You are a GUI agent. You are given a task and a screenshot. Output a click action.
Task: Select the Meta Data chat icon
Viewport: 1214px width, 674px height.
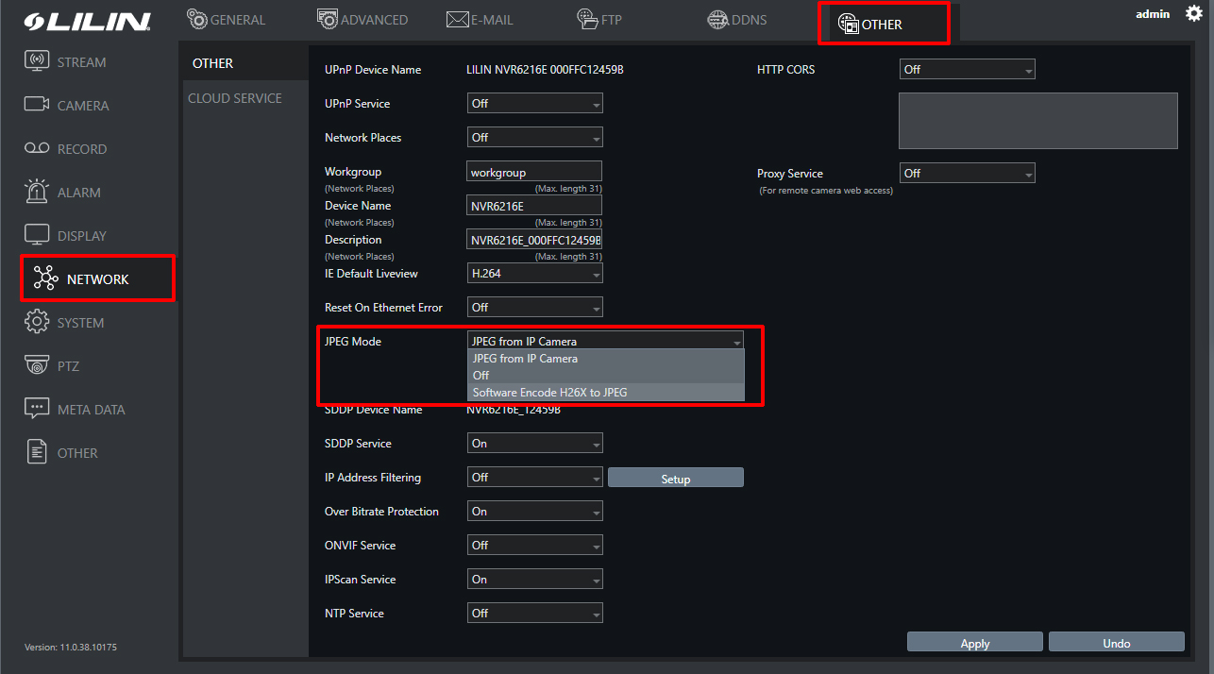pyautogui.click(x=37, y=409)
